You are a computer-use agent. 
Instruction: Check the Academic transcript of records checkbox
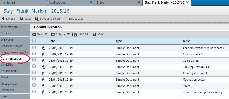34,47
